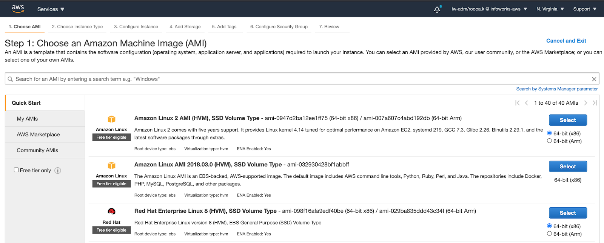Click the Red Hat logo icon
The image size is (604, 243).
[x=111, y=211]
